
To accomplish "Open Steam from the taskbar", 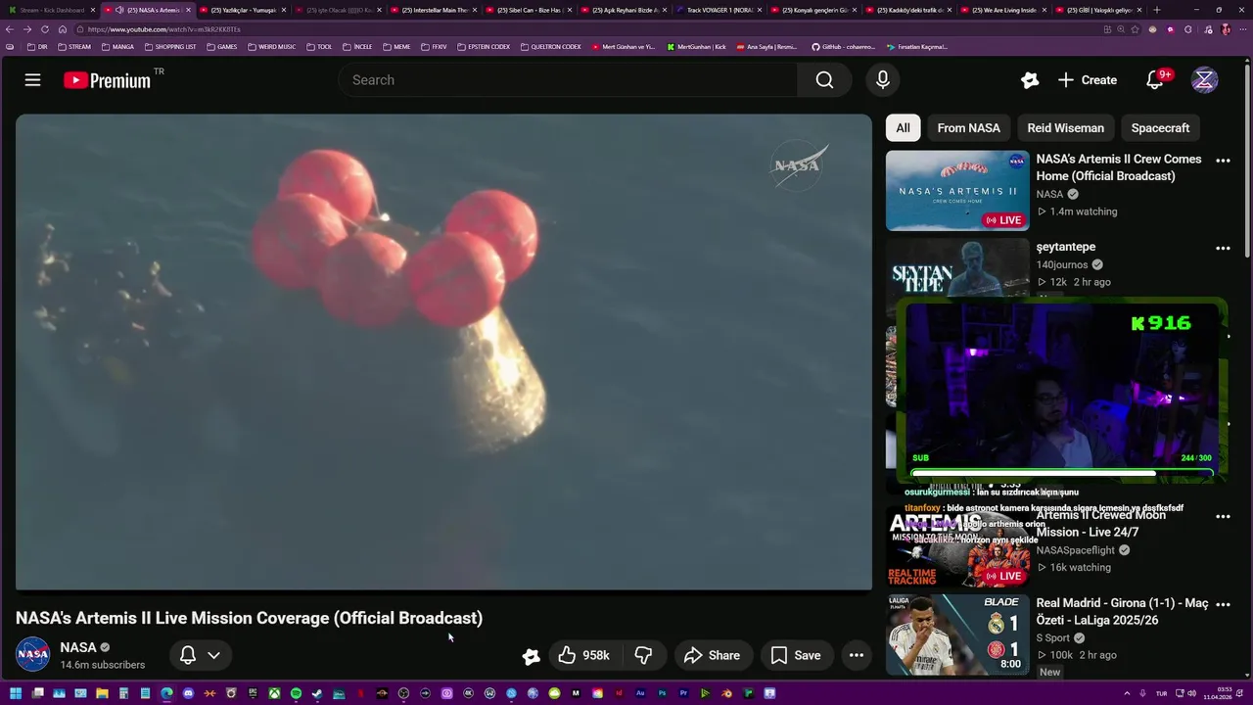I will click(x=317, y=693).
